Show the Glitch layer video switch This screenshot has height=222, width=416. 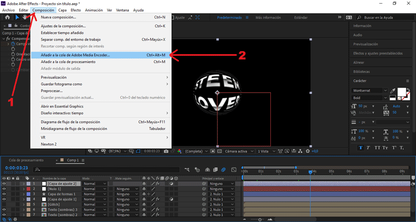pos(4,204)
